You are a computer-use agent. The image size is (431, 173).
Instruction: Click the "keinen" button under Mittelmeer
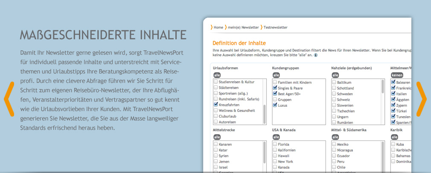tap(396, 75)
